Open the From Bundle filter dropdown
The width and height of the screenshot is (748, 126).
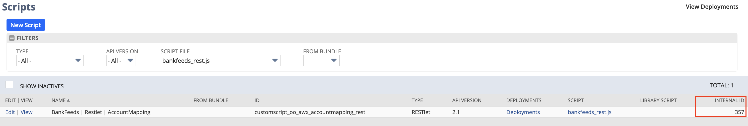tap(321, 61)
